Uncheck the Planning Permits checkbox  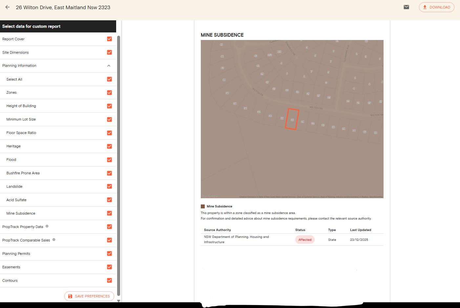110,254
